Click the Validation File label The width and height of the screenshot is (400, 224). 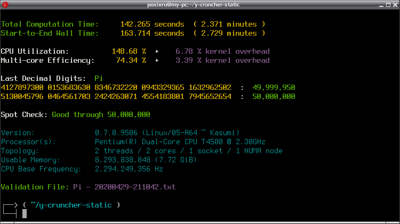click(x=35, y=187)
